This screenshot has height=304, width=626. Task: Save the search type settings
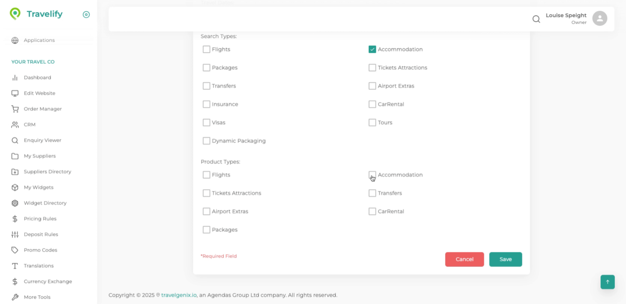coord(505,259)
